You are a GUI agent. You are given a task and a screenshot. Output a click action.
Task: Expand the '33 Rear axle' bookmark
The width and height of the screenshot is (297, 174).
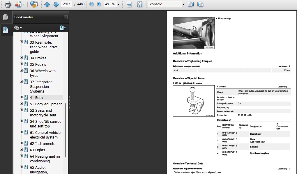(22, 42)
